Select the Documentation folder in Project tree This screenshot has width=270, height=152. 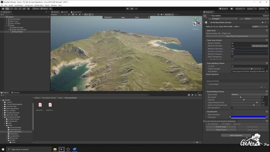[16, 132]
